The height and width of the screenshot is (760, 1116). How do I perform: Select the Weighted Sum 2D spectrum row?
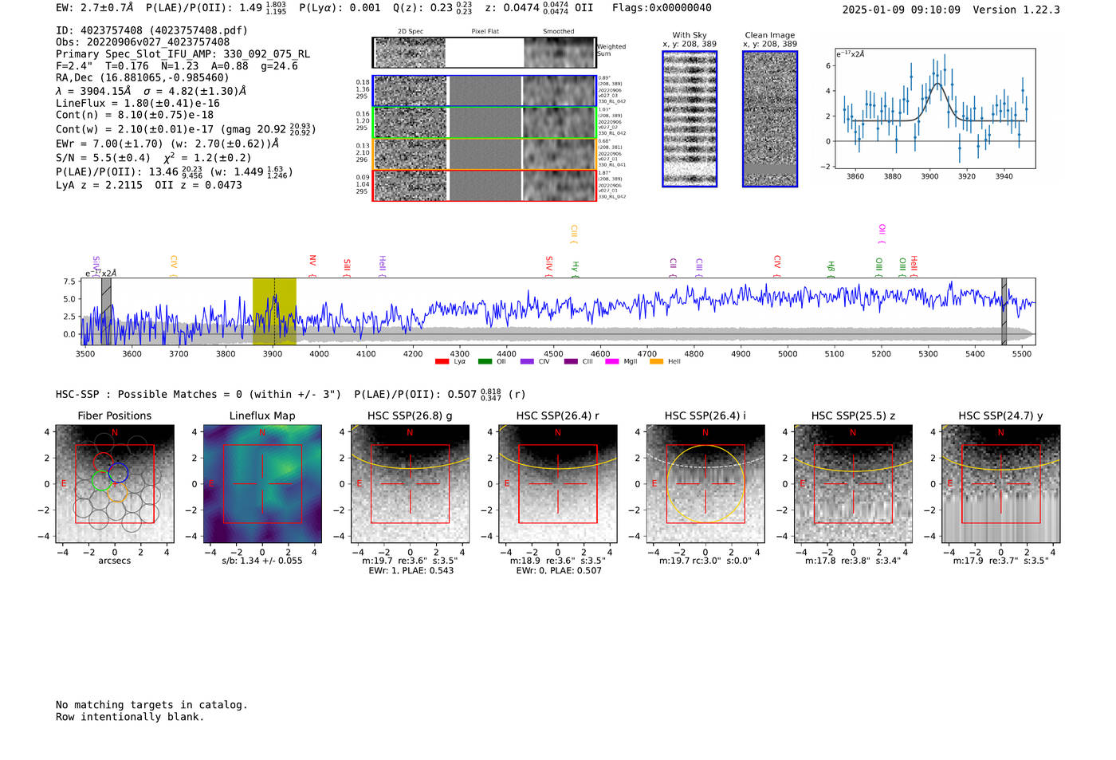click(x=484, y=53)
